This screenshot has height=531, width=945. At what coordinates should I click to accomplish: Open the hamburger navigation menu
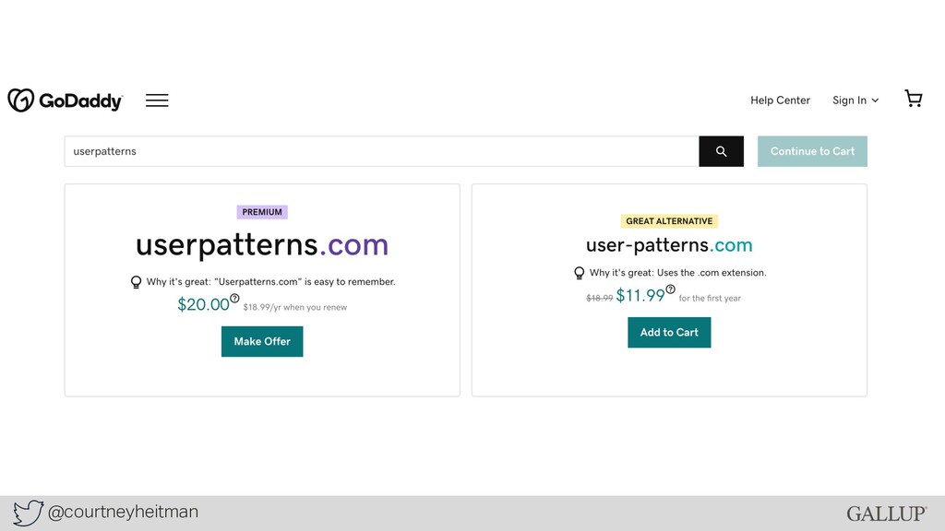157,100
